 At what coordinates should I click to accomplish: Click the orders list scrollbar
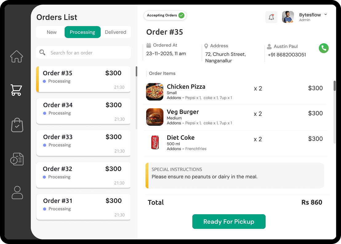[136, 72]
